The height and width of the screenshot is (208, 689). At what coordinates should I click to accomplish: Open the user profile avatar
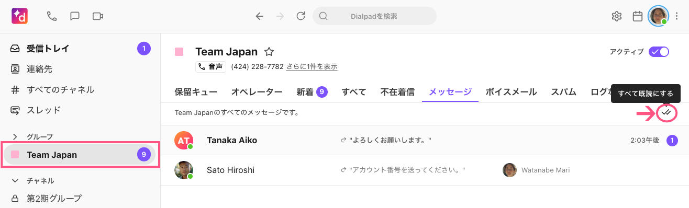pyautogui.click(x=658, y=16)
